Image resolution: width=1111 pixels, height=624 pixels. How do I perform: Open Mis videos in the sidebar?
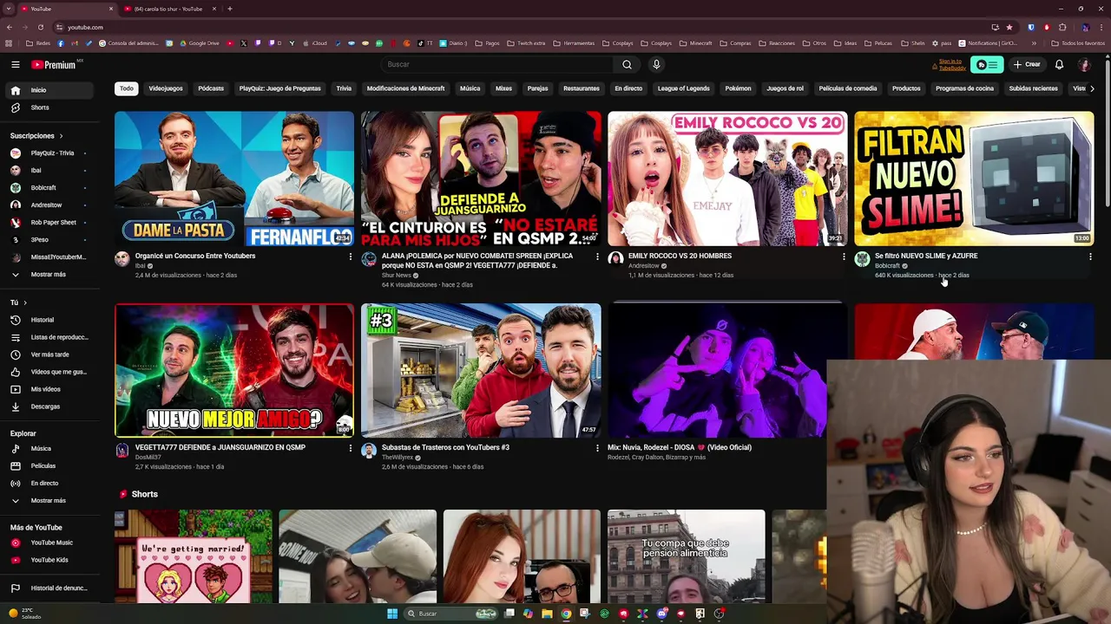tap(49, 389)
